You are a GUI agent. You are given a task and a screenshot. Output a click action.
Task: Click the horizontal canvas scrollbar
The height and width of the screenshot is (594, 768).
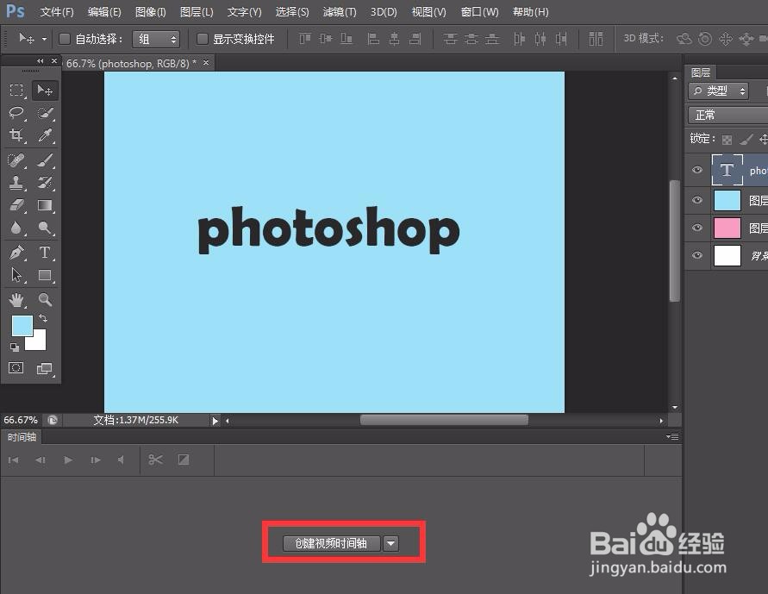444,420
